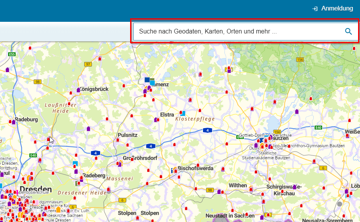Click the Dresden city label
Viewport: 360px width, 222px height.
(x=36, y=190)
